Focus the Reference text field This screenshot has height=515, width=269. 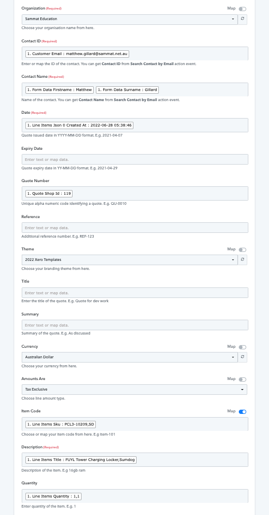135,228
